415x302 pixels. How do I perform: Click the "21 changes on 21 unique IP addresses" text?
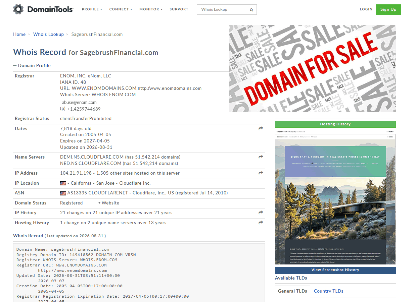116,213
